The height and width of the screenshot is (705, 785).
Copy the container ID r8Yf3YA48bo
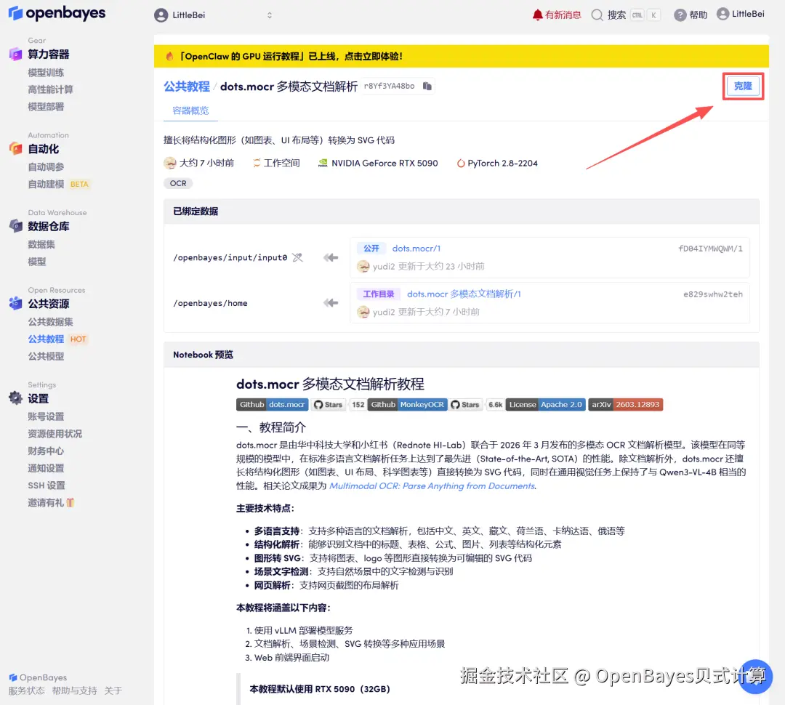tap(427, 86)
